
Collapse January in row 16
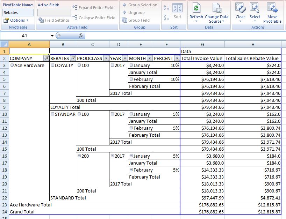(x=131, y=156)
